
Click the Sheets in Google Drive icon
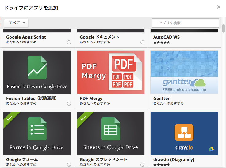click(x=111, y=129)
